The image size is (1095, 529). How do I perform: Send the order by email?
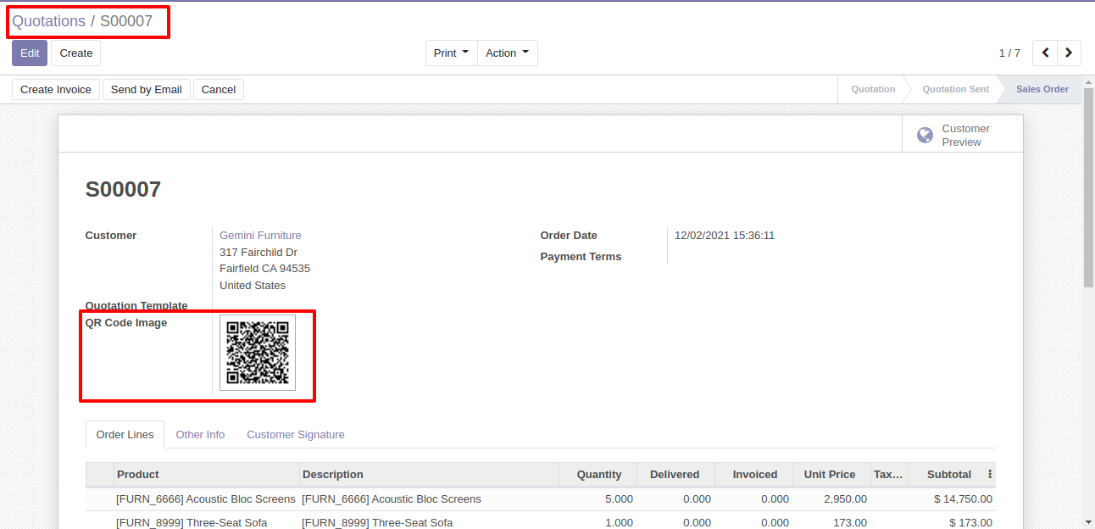click(146, 90)
